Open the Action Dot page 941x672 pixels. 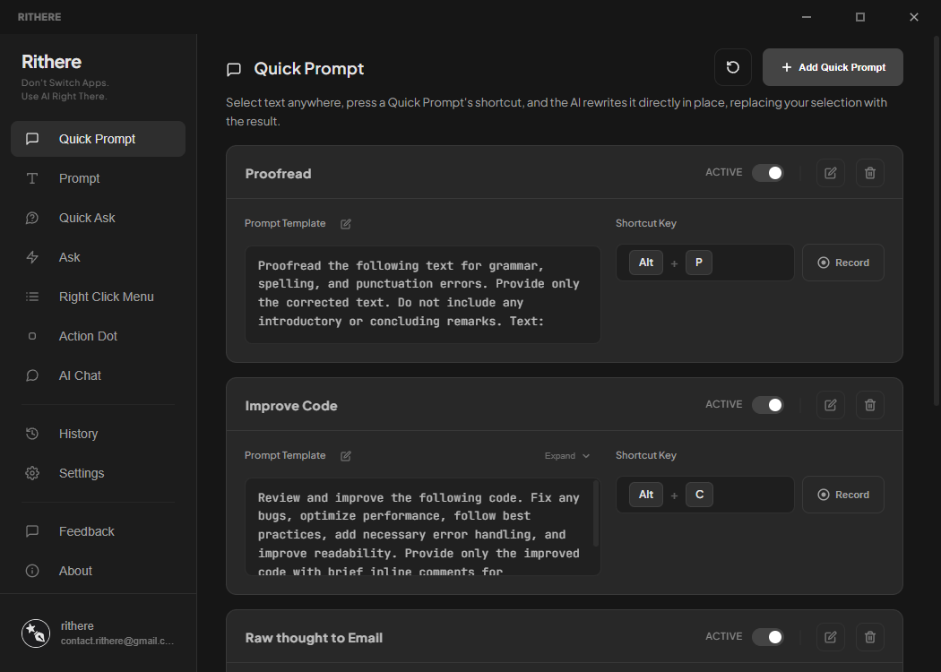tap(98, 336)
